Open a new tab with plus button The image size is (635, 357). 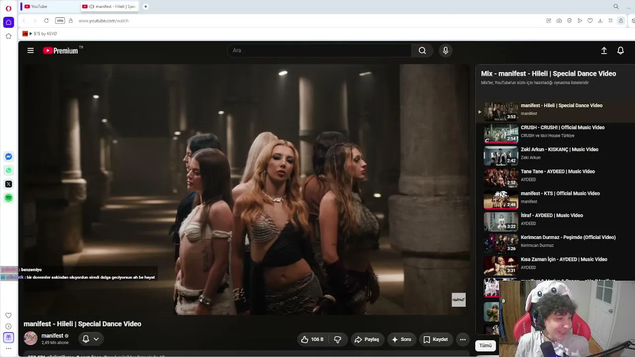145,6
